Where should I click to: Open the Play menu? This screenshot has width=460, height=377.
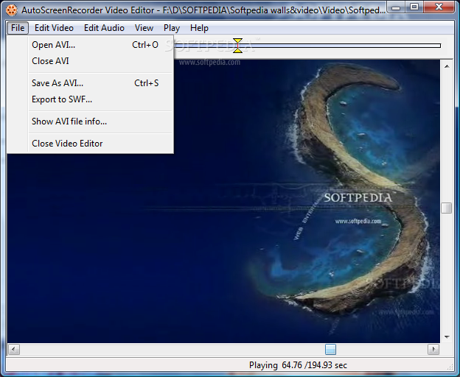pos(172,28)
